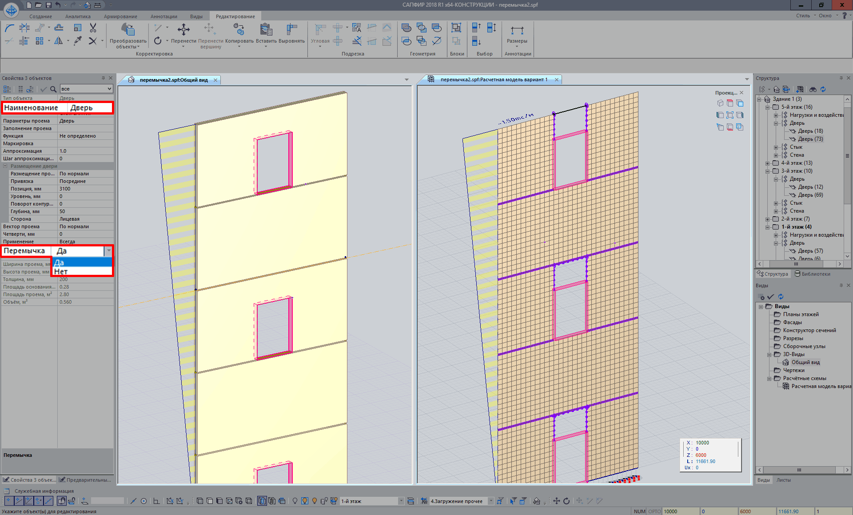Viewport: 853px width, 515px height.
Task: Toggle the ortho angle button in bottom toolbar
Action: pyautogui.click(x=156, y=501)
